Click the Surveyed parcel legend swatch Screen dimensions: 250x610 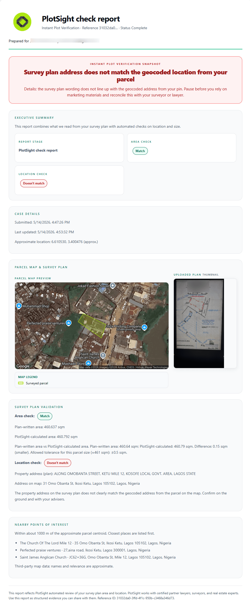click(x=21, y=383)
